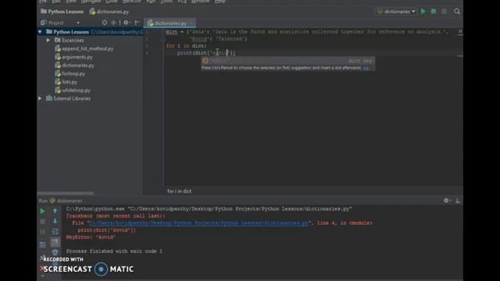
Task: Click inspection status indicator at editor top right
Action: tap(460, 31)
